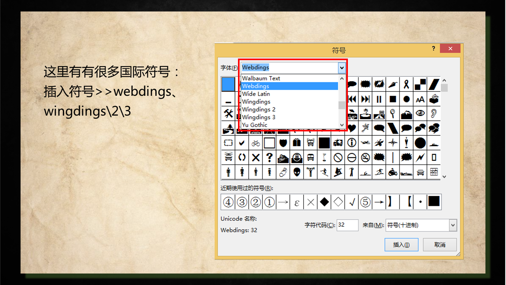Screen dimensions: 506x285
Task: Select the bold X symbol in grid
Action: (256, 158)
